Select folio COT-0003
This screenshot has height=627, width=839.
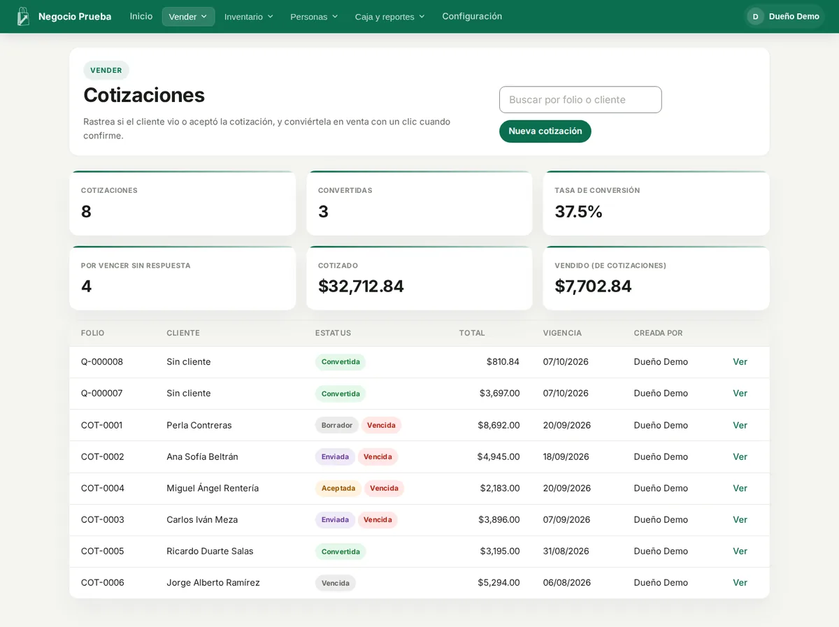(x=103, y=519)
